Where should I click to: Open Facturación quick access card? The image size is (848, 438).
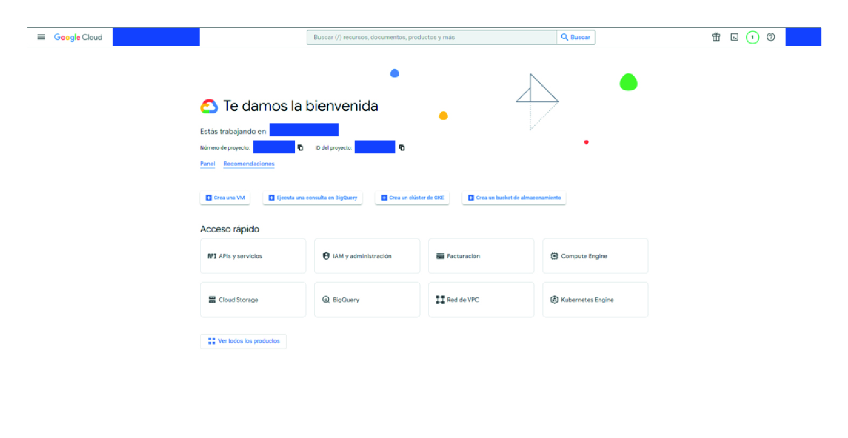(x=481, y=256)
